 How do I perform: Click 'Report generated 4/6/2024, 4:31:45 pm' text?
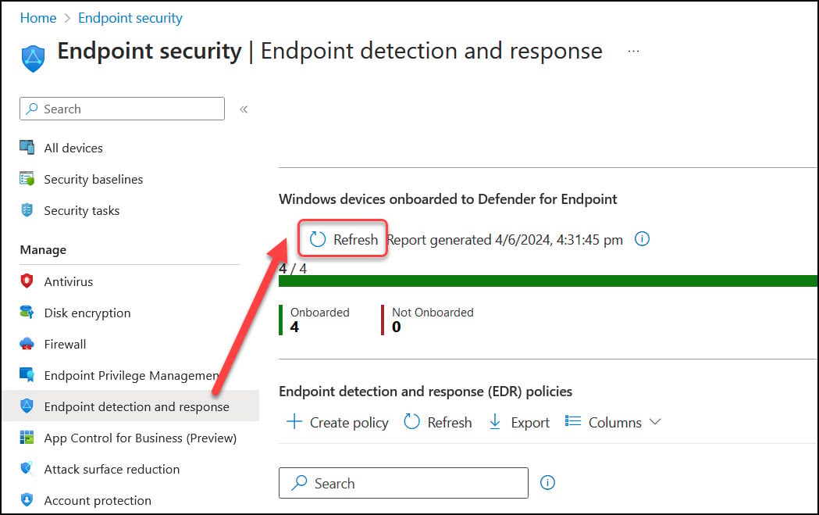(x=505, y=239)
